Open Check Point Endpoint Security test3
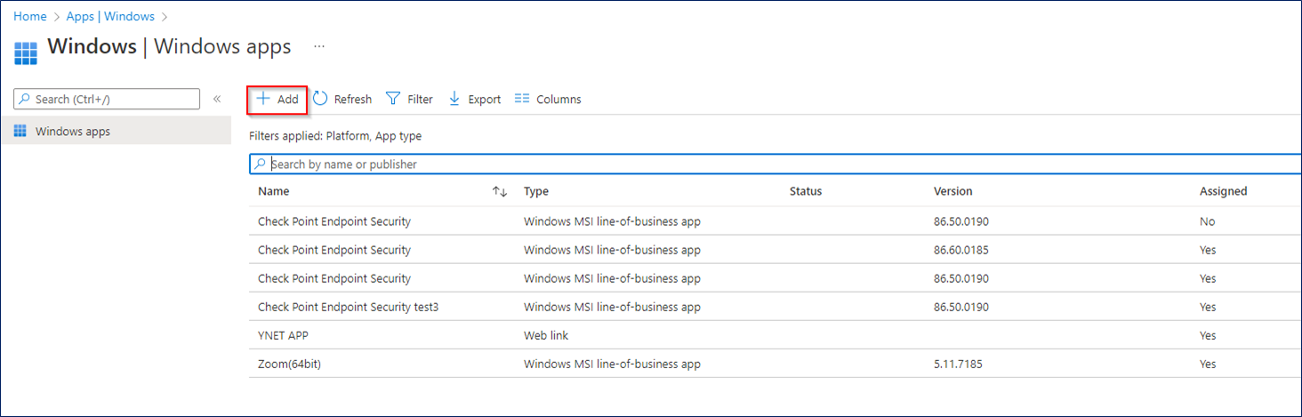 pos(348,307)
